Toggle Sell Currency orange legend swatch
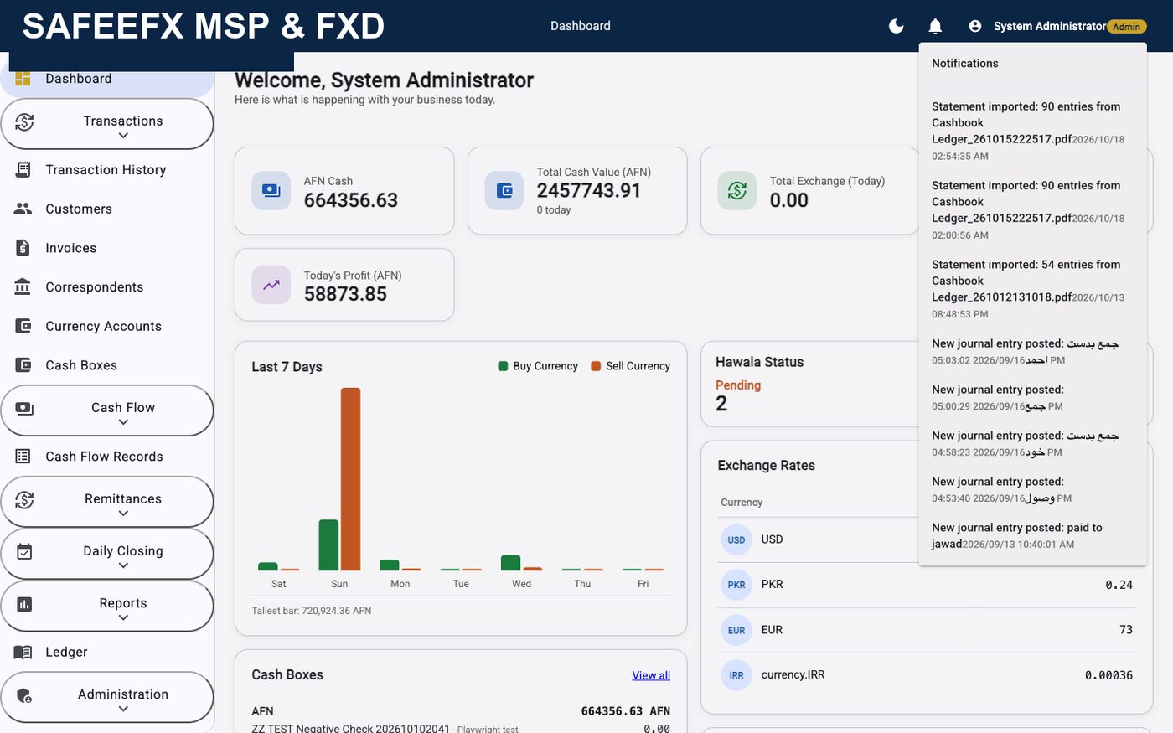 click(x=596, y=366)
